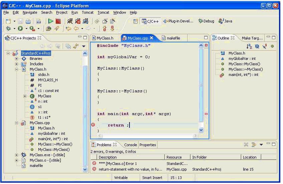Click the error marker beside the return statement
Screen dimensions: 283x184
[93, 125]
